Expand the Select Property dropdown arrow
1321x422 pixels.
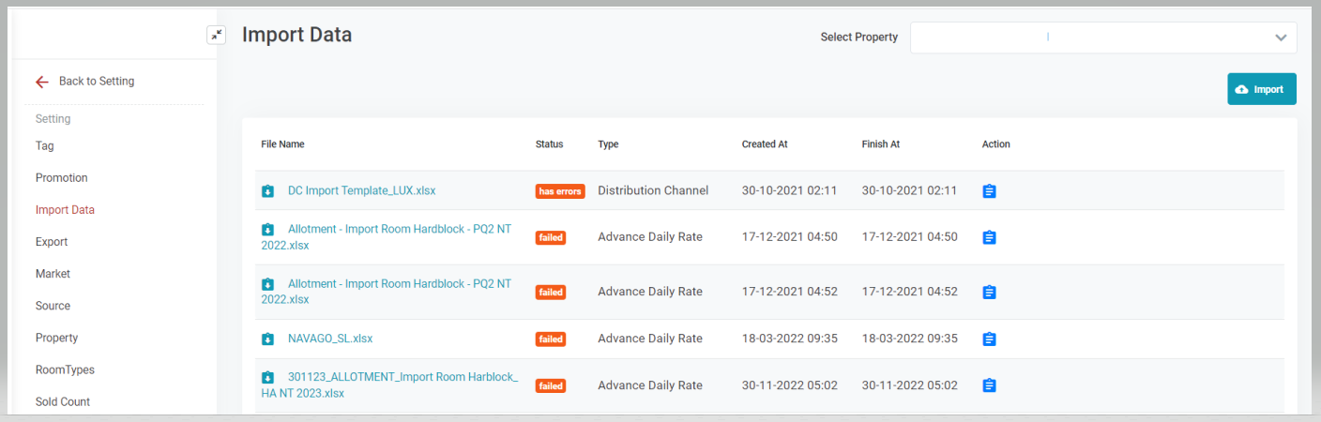point(1281,38)
